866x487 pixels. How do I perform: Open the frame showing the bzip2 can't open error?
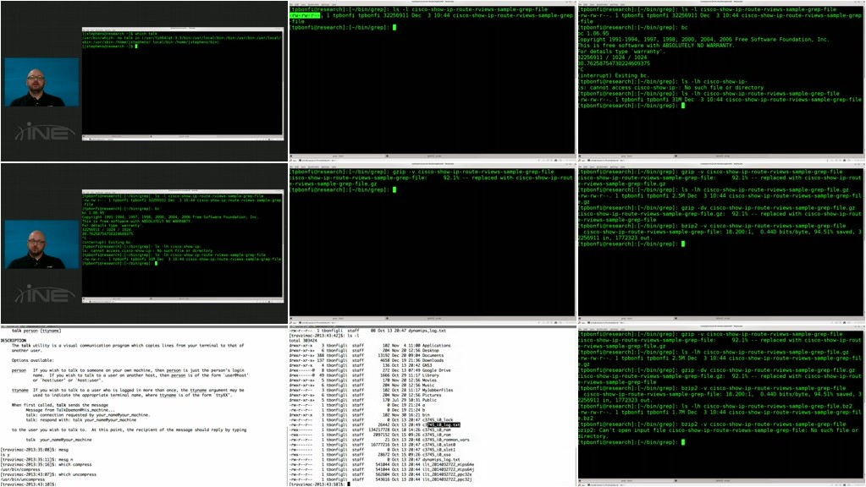tap(721, 406)
